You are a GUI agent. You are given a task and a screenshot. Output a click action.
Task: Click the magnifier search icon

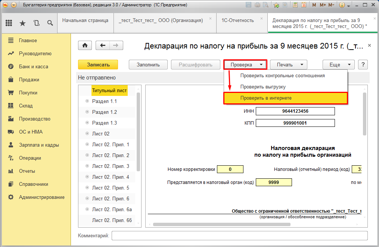pos(50,23)
